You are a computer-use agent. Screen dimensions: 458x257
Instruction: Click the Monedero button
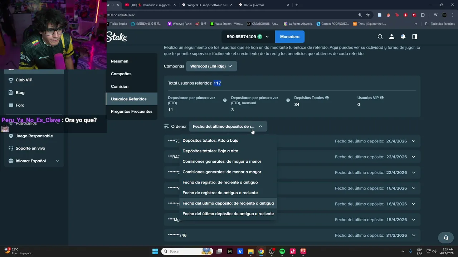pyautogui.click(x=290, y=37)
